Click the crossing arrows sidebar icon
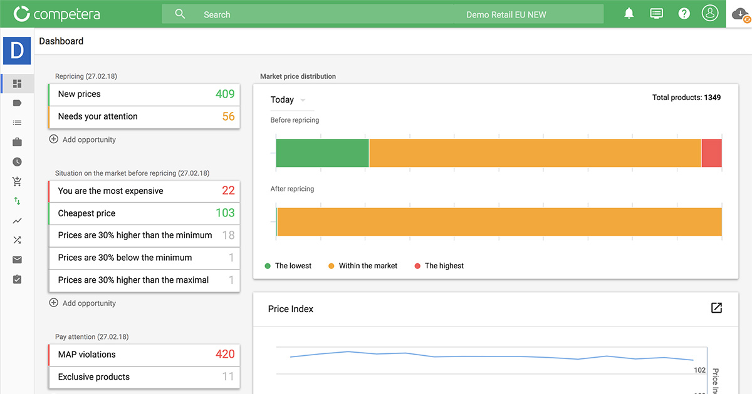Screen dimensions: 752x394 (x=17, y=240)
